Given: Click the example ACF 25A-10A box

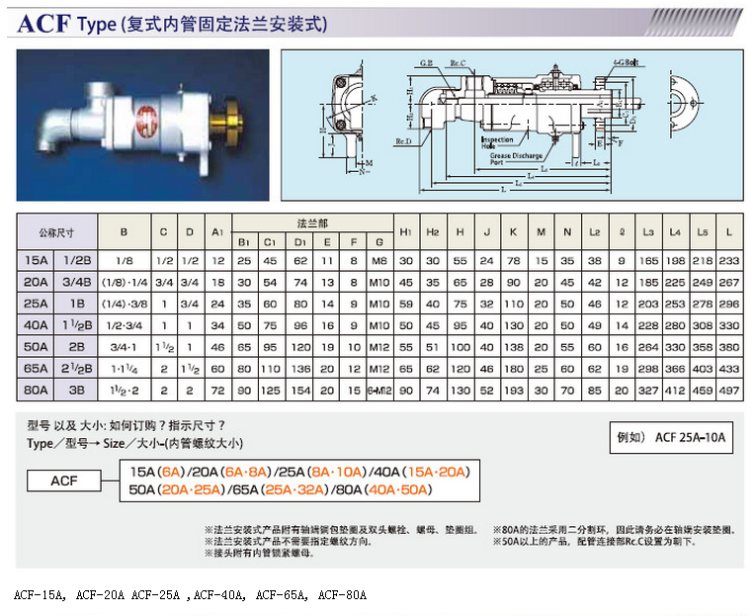Looking at the screenshot, I should 671,437.
